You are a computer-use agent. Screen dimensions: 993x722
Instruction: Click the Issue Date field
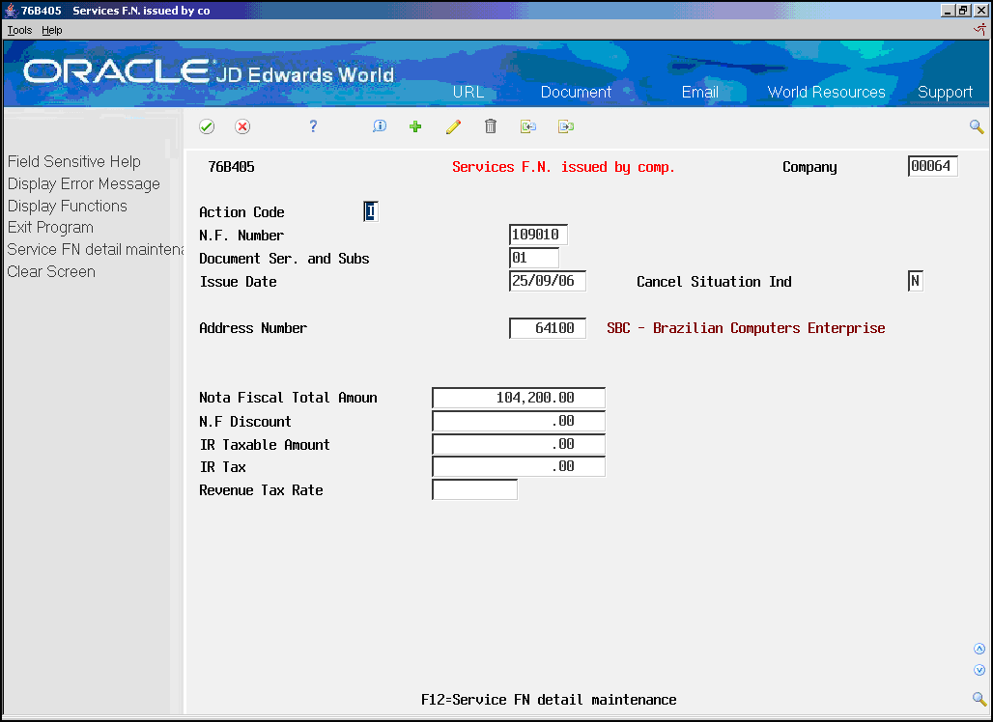click(x=548, y=281)
